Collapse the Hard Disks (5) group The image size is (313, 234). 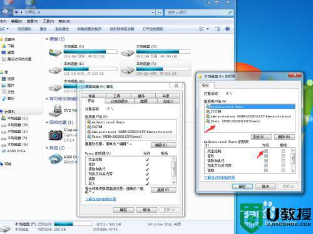[x=47, y=39]
